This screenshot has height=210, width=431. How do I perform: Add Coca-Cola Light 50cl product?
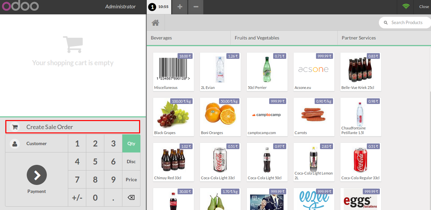pyautogui.click(x=267, y=162)
